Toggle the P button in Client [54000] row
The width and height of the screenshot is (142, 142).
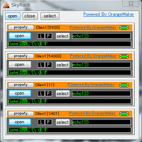[49, 65]
